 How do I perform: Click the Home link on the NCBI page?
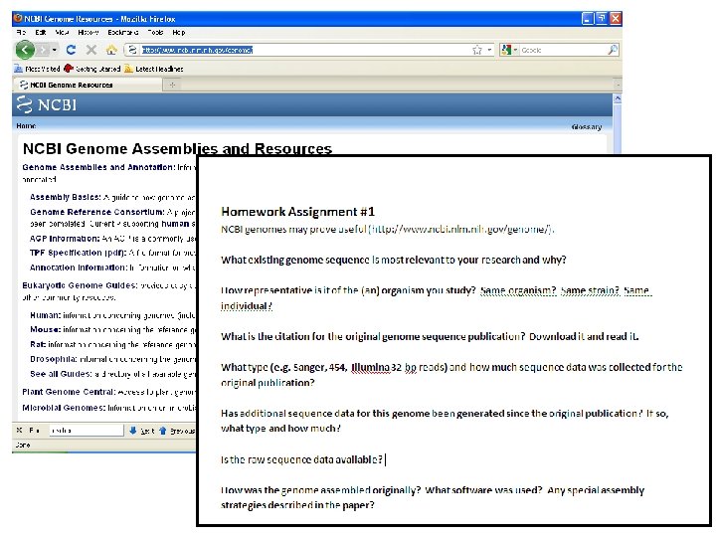pyautogui.click(x=26, y=126)
